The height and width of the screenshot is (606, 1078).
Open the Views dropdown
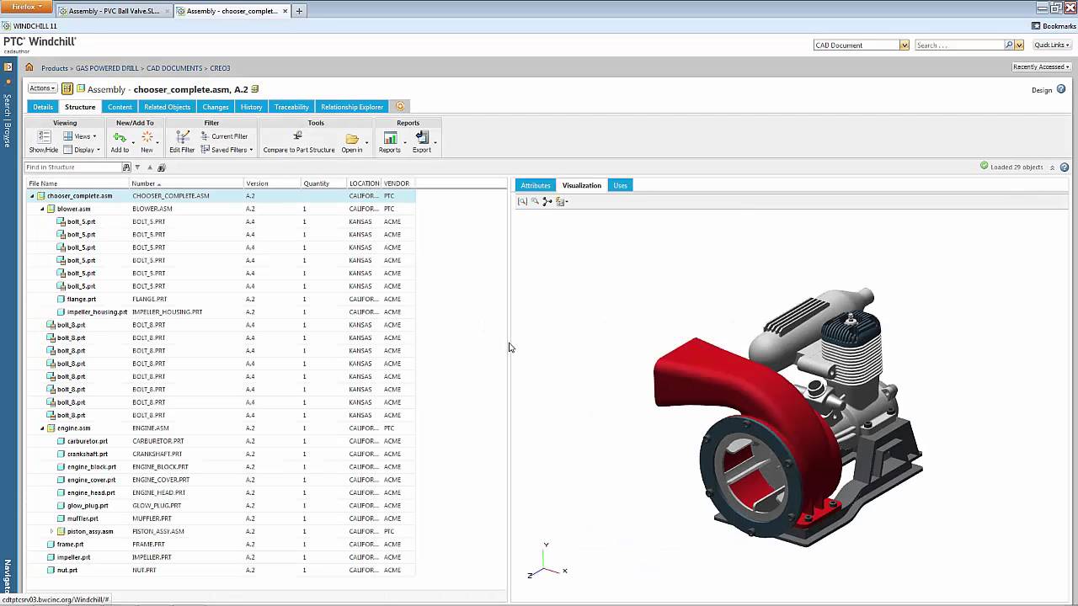(80, 136)
